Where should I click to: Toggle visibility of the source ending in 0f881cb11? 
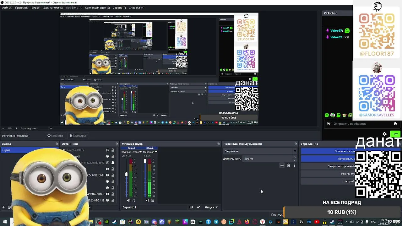pos(107,175)
